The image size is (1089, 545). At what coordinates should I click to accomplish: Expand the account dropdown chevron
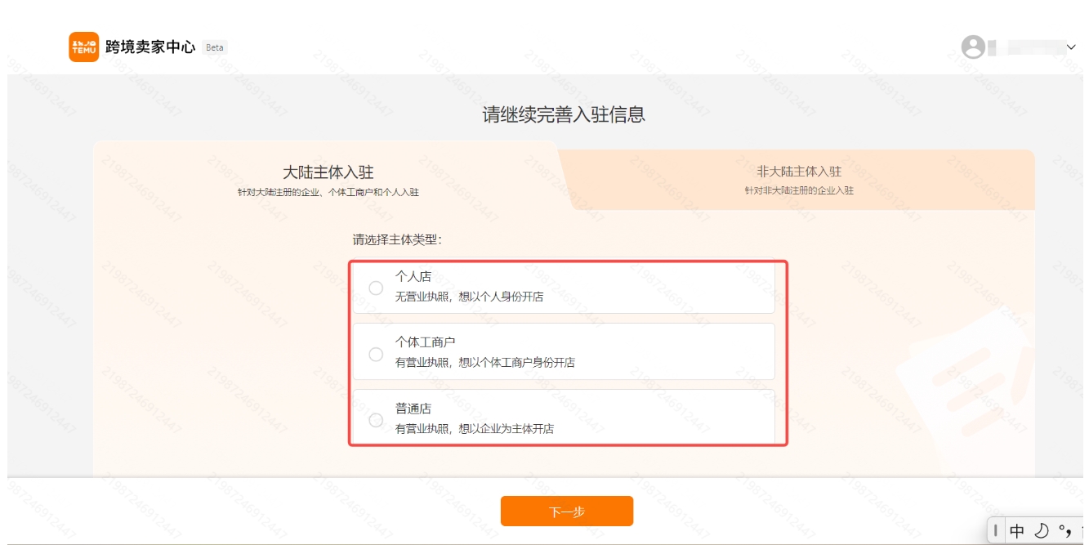coord(1072,47)
